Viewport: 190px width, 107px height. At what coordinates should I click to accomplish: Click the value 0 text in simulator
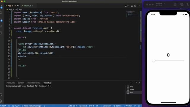(x=168, y=55)
